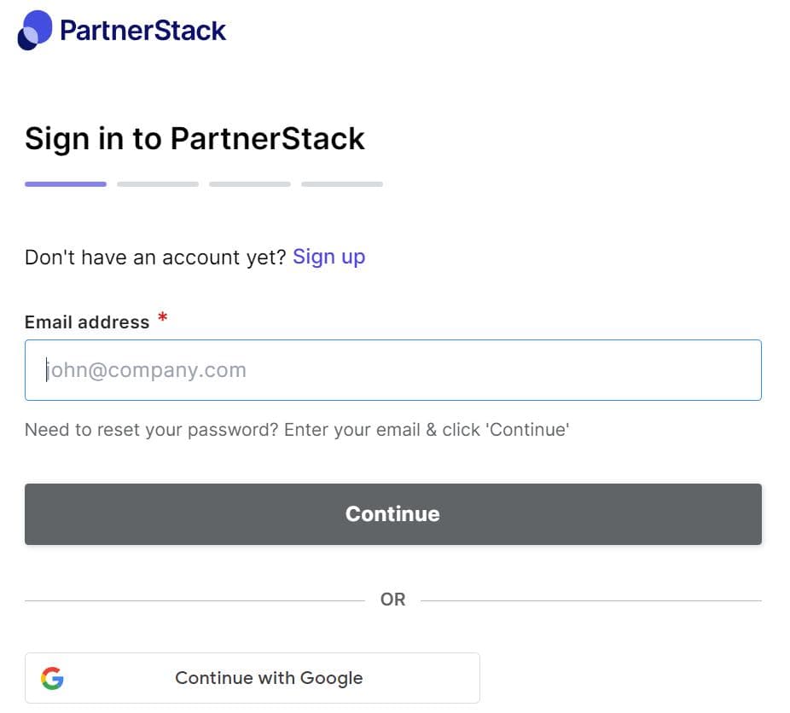Click the 'Sign in to PartnerStack' heading
This screenshot has height=713, width=790.
point(195,138)
